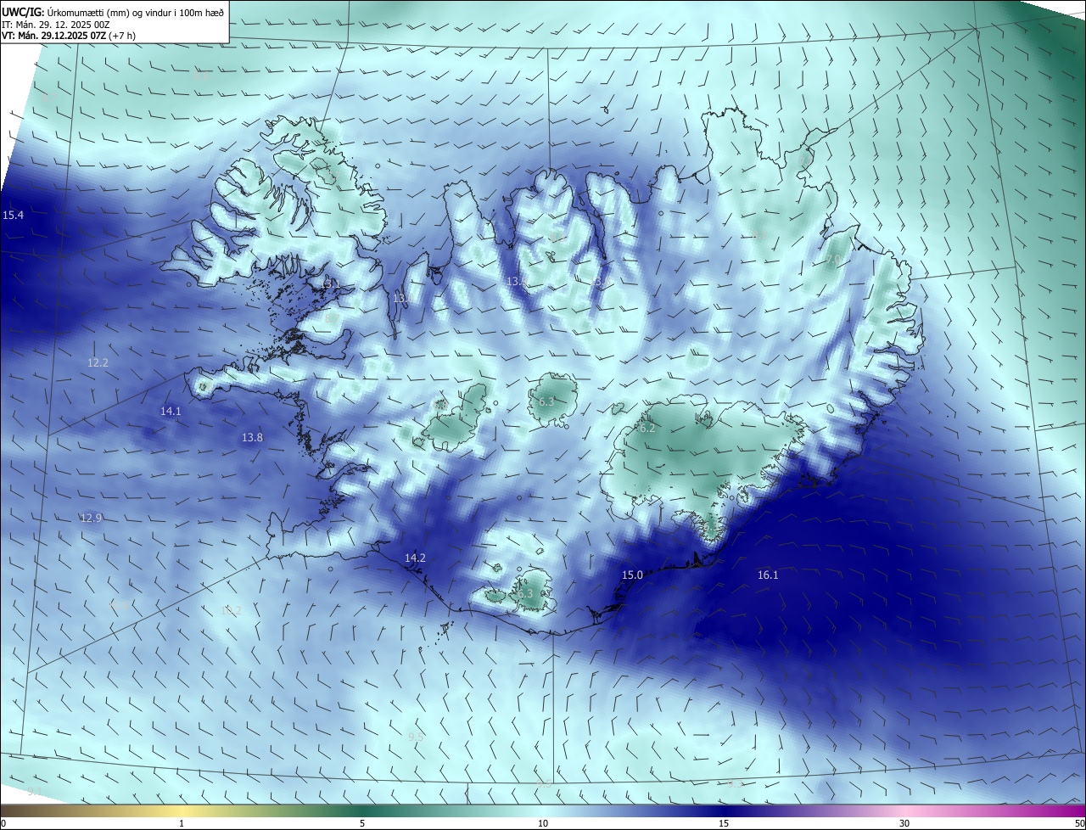Click the faint 10.2 value label
The width and height of the screenshot is (1086, 830).
231,610
